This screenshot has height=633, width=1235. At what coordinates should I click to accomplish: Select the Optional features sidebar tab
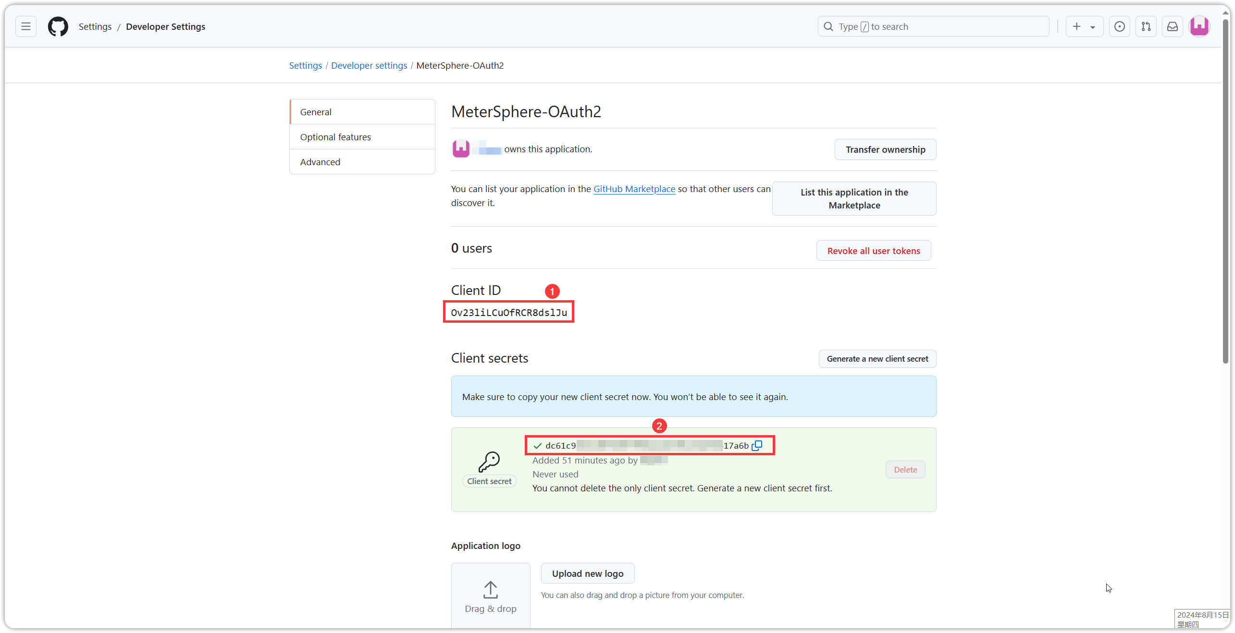pos(362,137)
